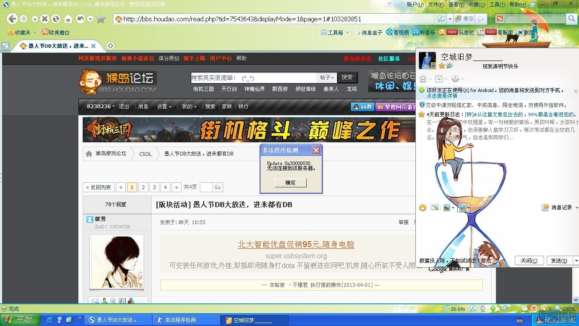Viewport: 579px width, 326px height.
Task: Expand back history dropdown arrow
Action: pos(35,19)
